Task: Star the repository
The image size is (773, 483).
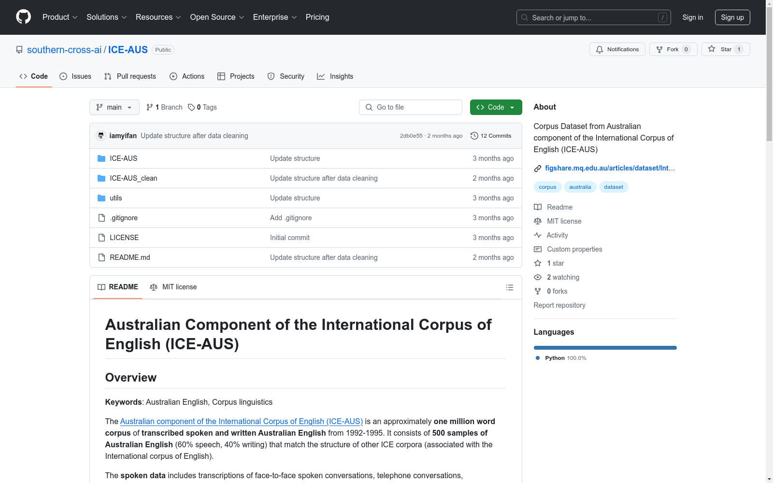Action: coord(726,49)
